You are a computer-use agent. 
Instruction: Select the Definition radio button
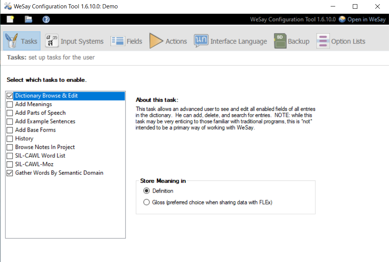(x=147, y=190)
